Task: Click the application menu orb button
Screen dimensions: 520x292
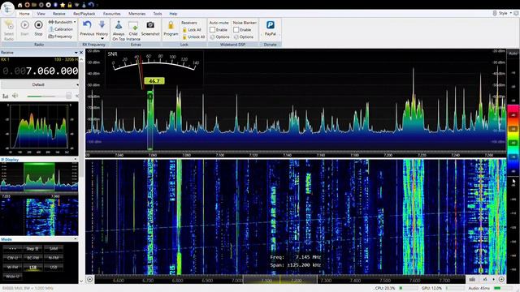Action: pos(7,8)
